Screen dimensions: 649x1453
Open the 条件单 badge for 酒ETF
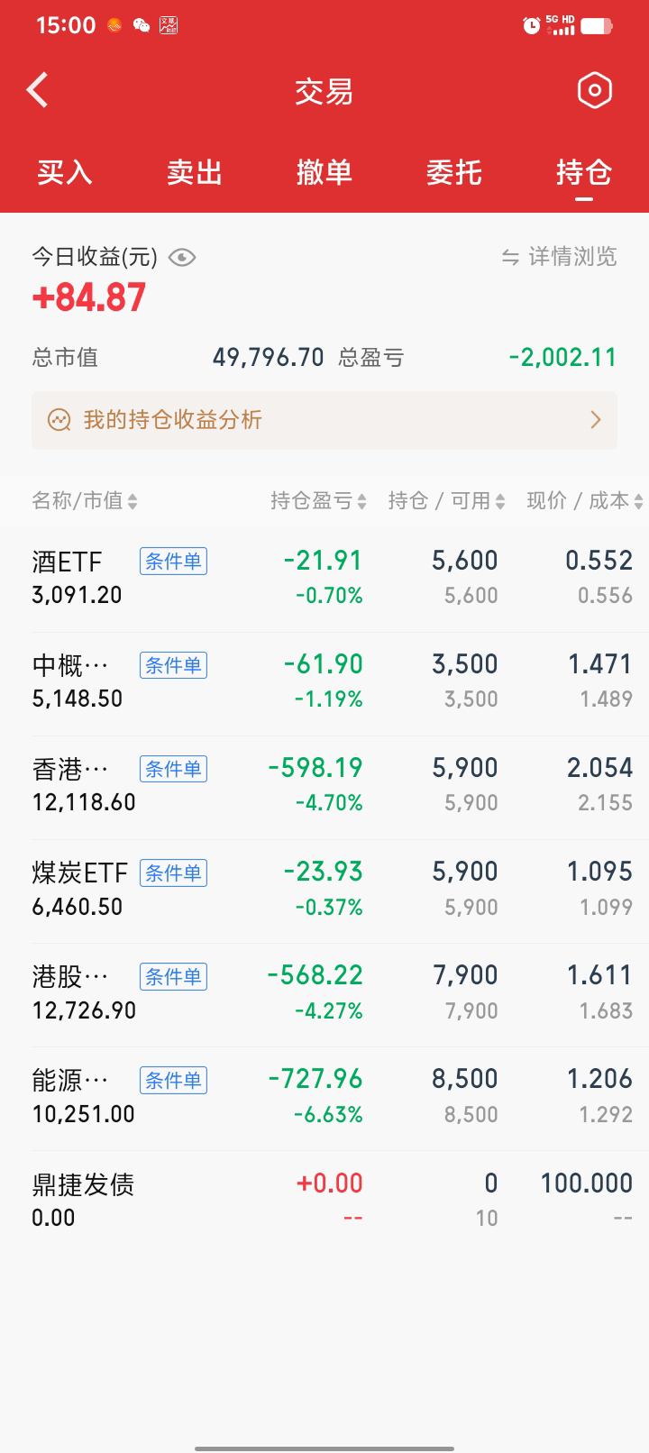[173, 562]
